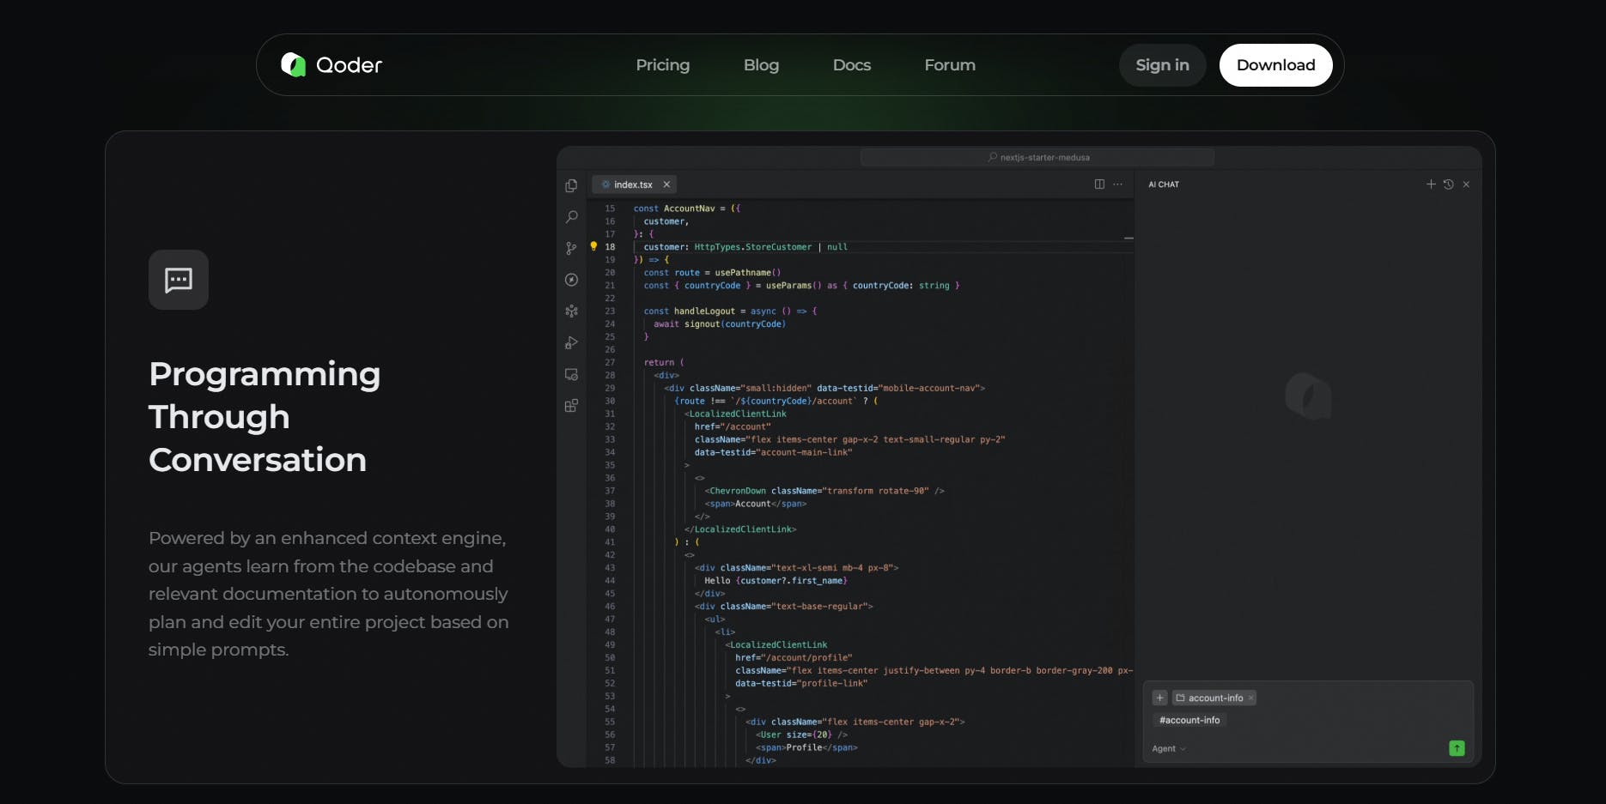Click line number 27 in the gutter
The width and height of the screenshot is (1606, 804).
610,362
